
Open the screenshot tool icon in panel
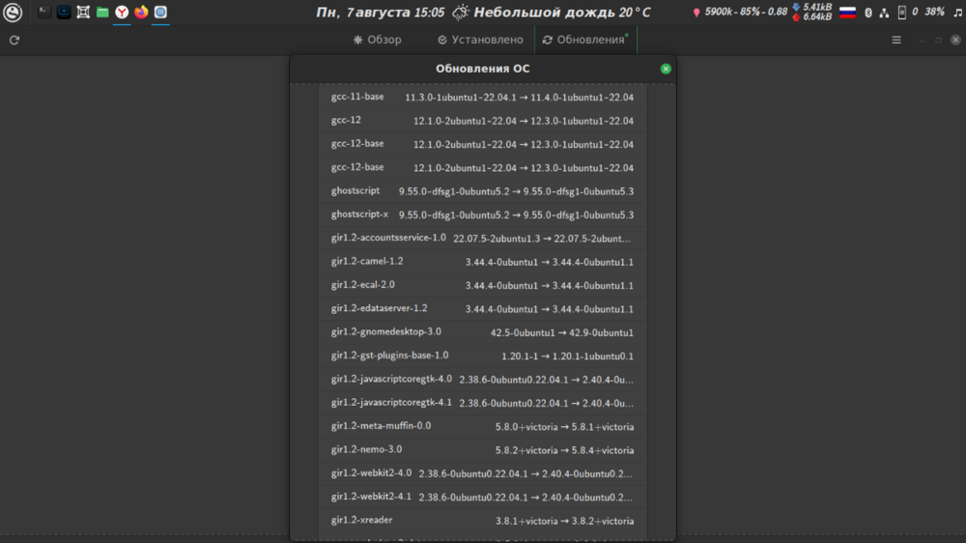(x=83, y=12)
